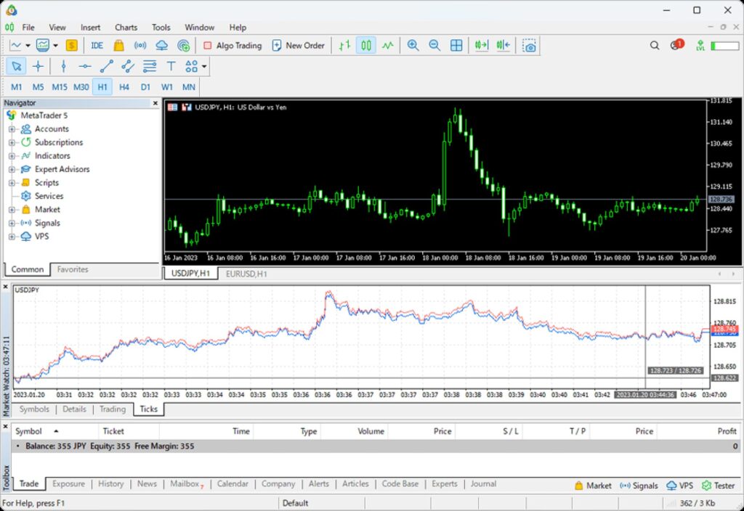Screen dimensions: 744x511
Task: Open the File menu
Action: pyautogui.click(x=28, y=28)
